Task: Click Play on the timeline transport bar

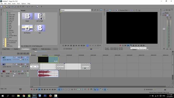Action: pyautogui.click(x=39, y=90)
